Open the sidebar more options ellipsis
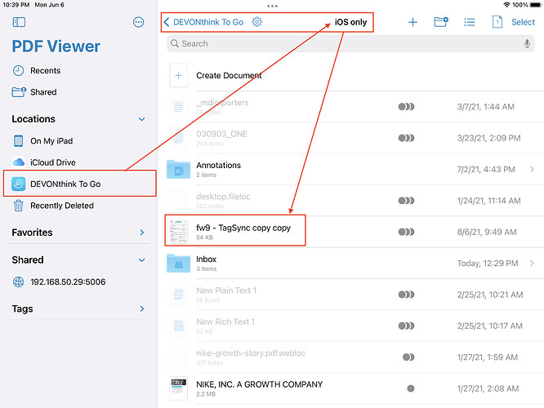Screen dimensions: 544x408 (138, 22)
